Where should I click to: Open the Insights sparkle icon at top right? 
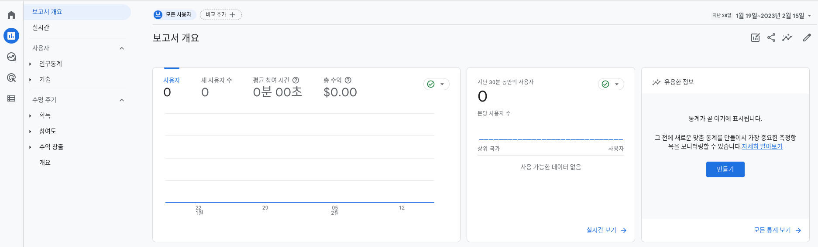point(787,37)
